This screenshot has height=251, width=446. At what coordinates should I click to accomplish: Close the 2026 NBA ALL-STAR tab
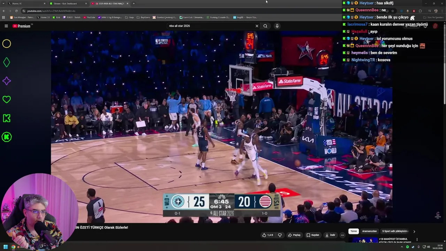pos(128,3)
